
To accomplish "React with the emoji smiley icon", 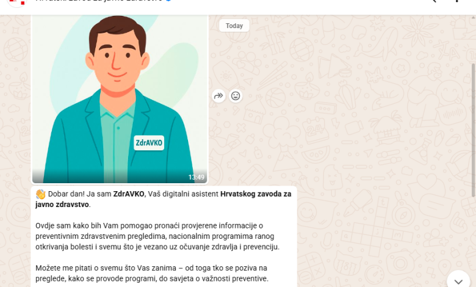I will coord(236,96).
